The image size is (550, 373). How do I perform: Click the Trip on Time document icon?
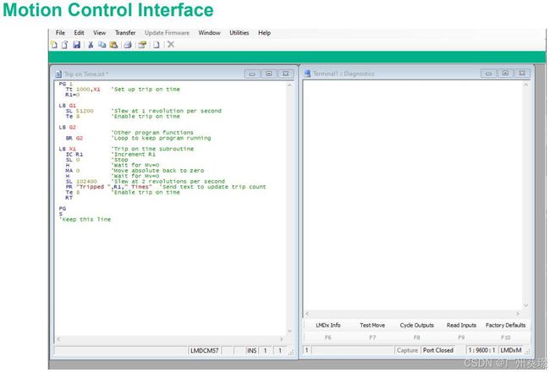coord(58,74)
